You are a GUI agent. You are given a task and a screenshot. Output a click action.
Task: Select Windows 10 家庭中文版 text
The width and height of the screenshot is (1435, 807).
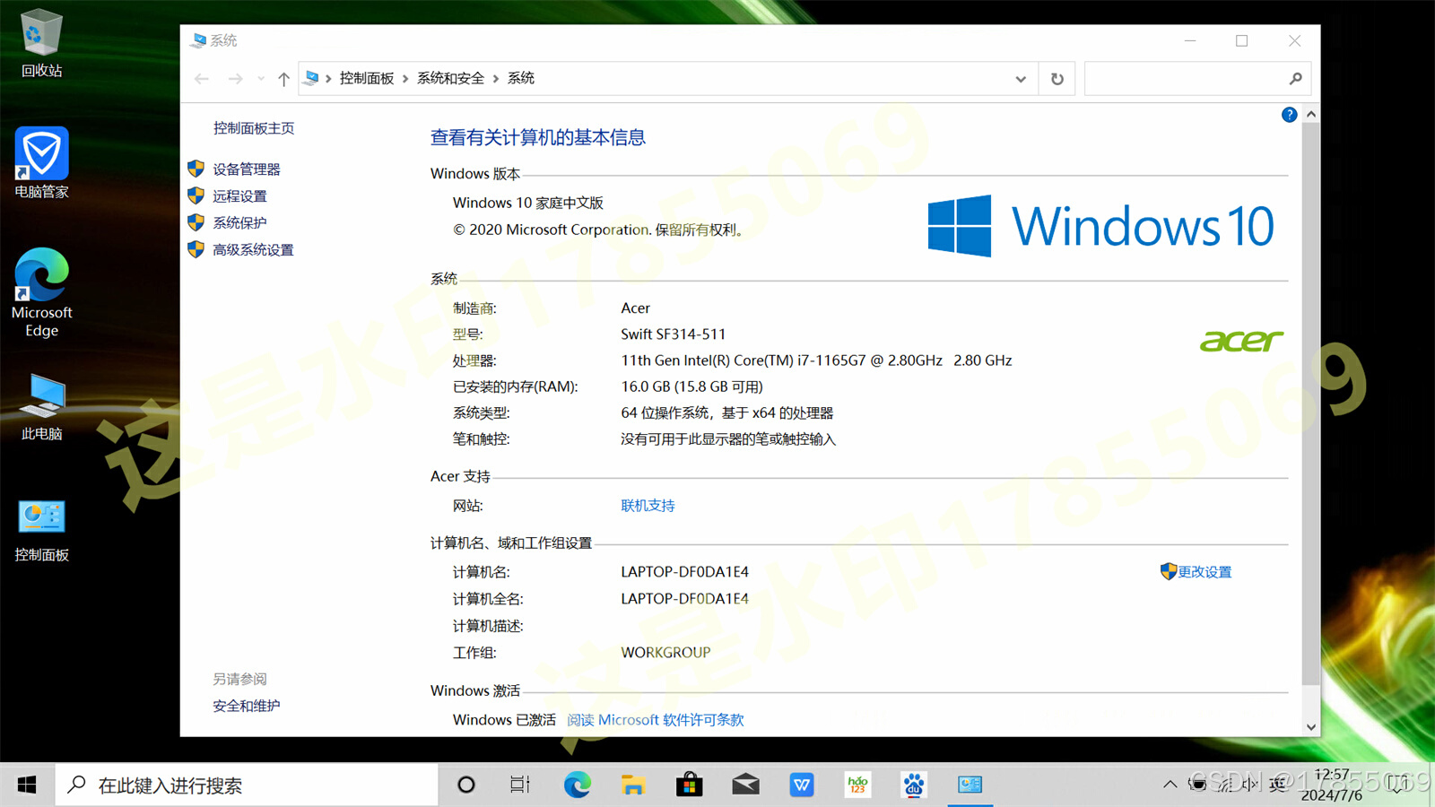[x=528, y=204]
